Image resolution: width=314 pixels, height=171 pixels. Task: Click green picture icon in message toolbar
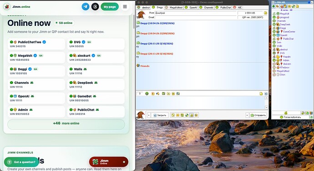pos(163,93)
